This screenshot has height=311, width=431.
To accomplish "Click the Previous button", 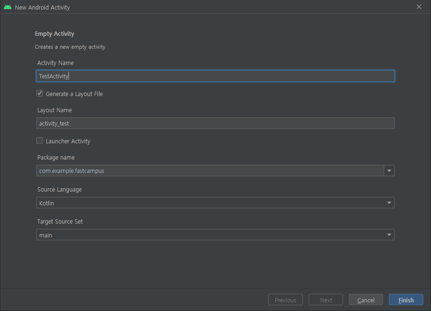I will tap(285, 300).
